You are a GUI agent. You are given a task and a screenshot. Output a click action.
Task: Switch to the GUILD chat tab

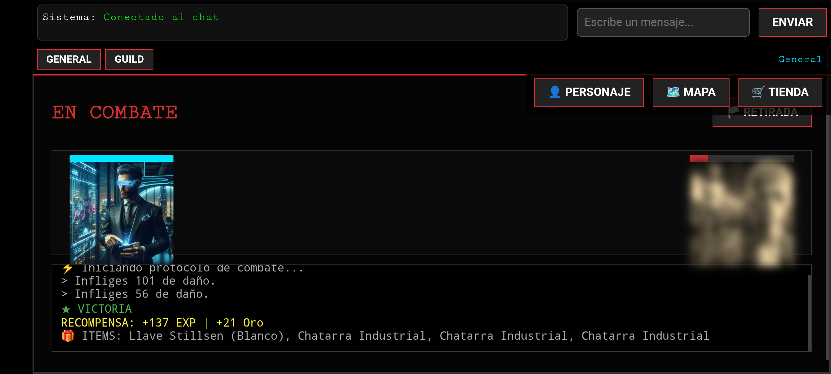click(x=129, y=59)
